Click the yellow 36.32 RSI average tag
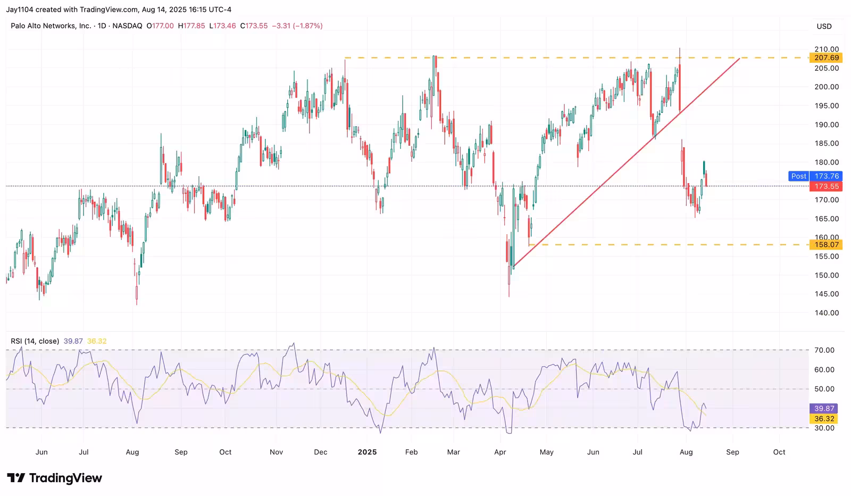Viewport: 851px width, 496px height. click(x=824, y=419)
